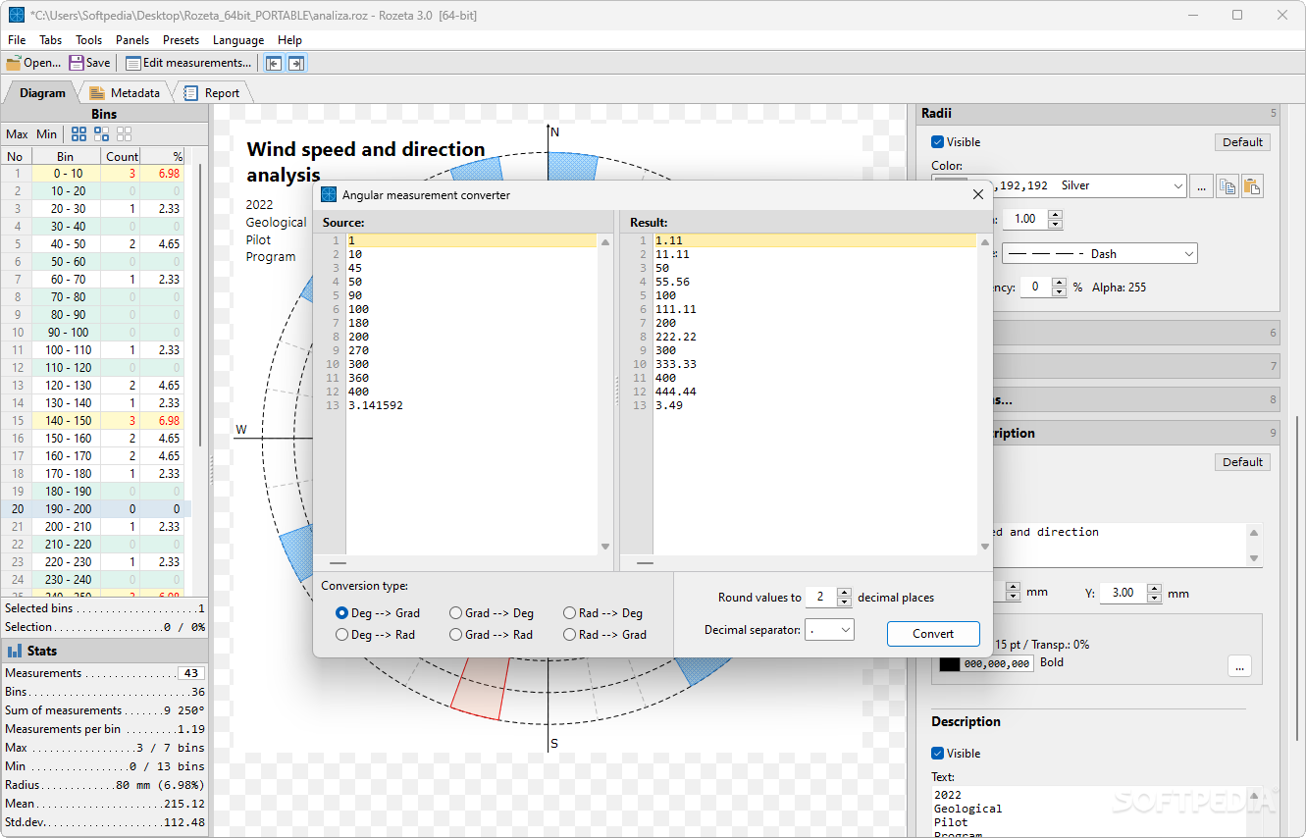Decrease the Radii transparency value

coord(1059,292)
